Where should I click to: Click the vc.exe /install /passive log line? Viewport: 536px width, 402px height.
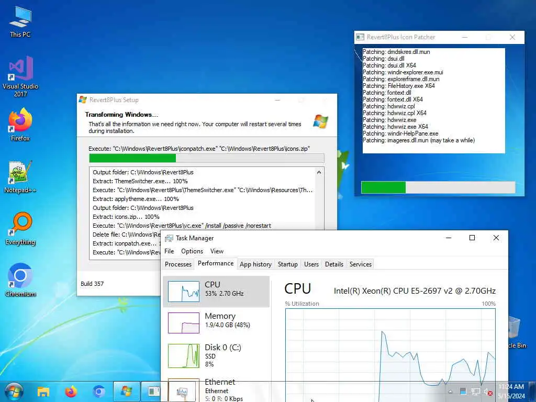pos(182,226)
